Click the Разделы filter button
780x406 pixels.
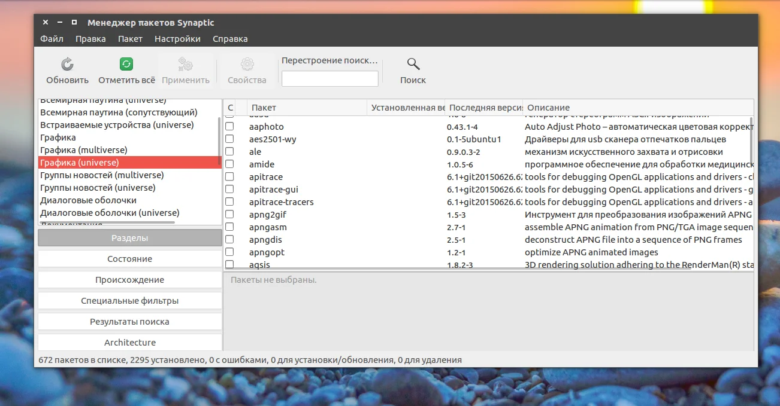point(130,238)
